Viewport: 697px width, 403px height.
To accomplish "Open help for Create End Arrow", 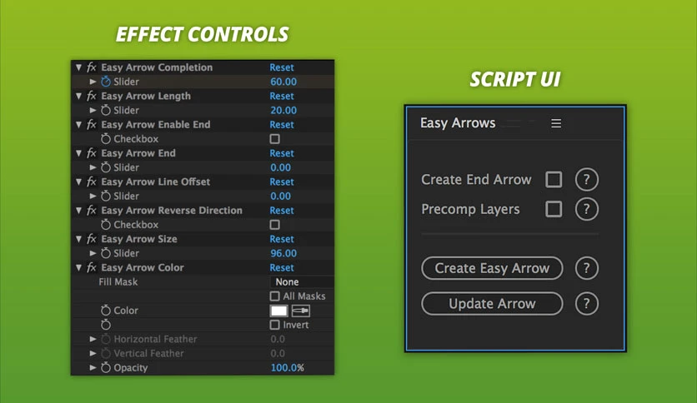I will point(586,179).
